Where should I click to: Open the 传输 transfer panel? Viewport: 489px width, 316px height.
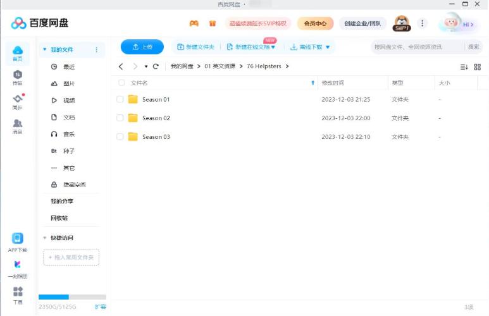(x=18, y=78)
